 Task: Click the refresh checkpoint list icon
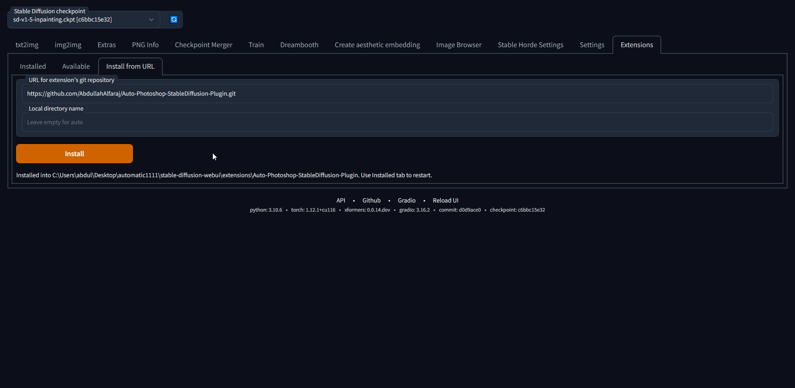click(x=174, y=19)
